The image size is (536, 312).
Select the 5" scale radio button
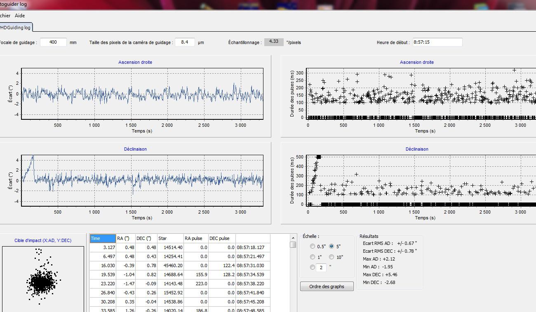[331, 247]
